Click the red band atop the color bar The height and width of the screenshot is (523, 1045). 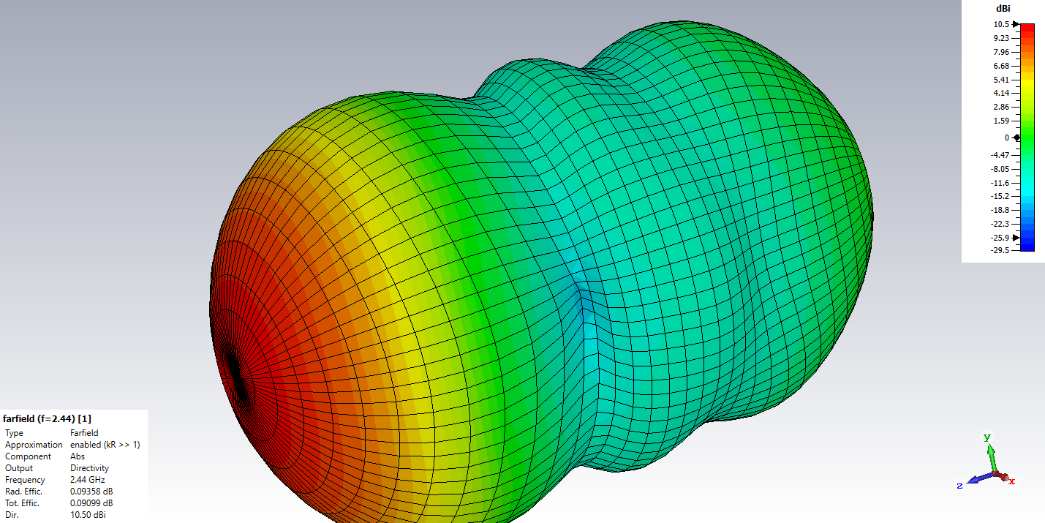pos(1027,29)
